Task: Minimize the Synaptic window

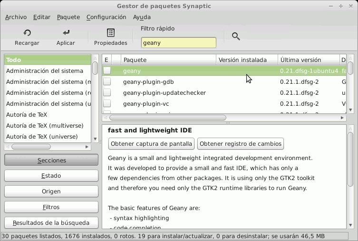Action: click(x=331, y=6)
